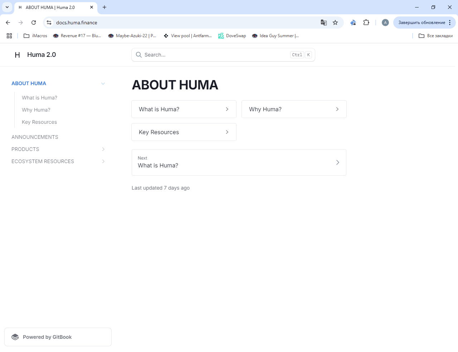458x352 pixels.
Task: Minimize the Chrome window
Action: point(417,7)
